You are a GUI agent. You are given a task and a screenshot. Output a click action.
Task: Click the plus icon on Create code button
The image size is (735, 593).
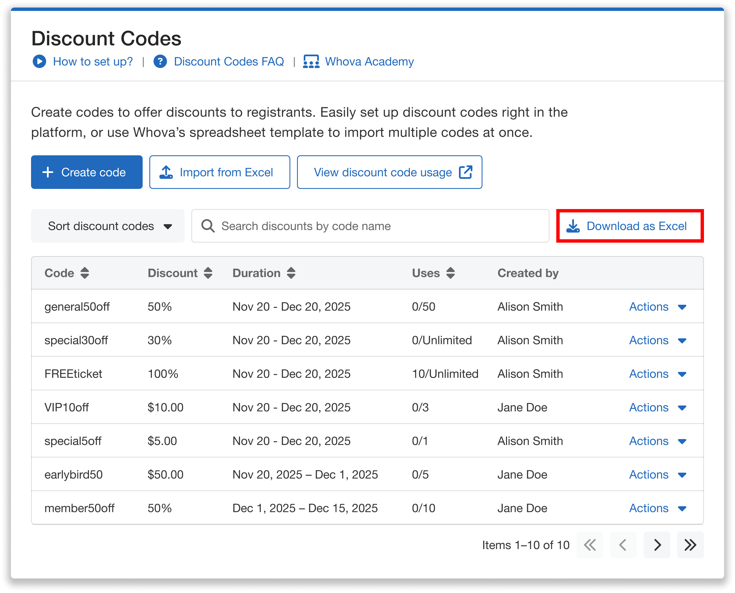[x=48, y=172]
